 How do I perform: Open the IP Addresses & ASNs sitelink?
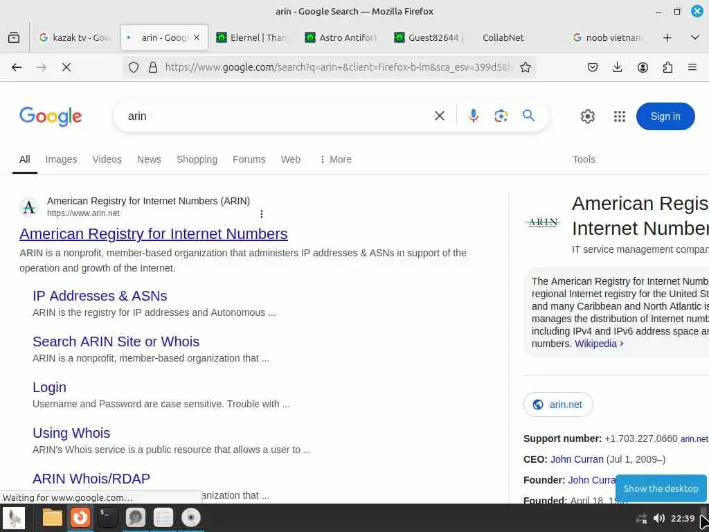[100, 296]
